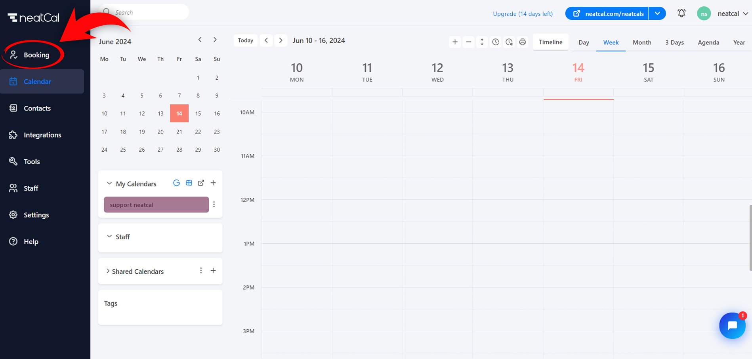
Task: Open the neatcal.com/neatcals booking link
Action: click(607, 13)
